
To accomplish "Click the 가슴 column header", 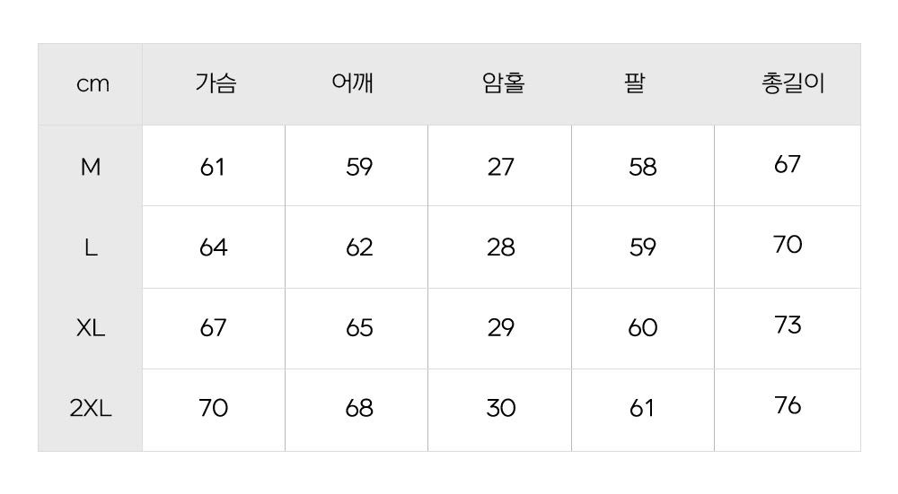I will (x=216, y=84).
